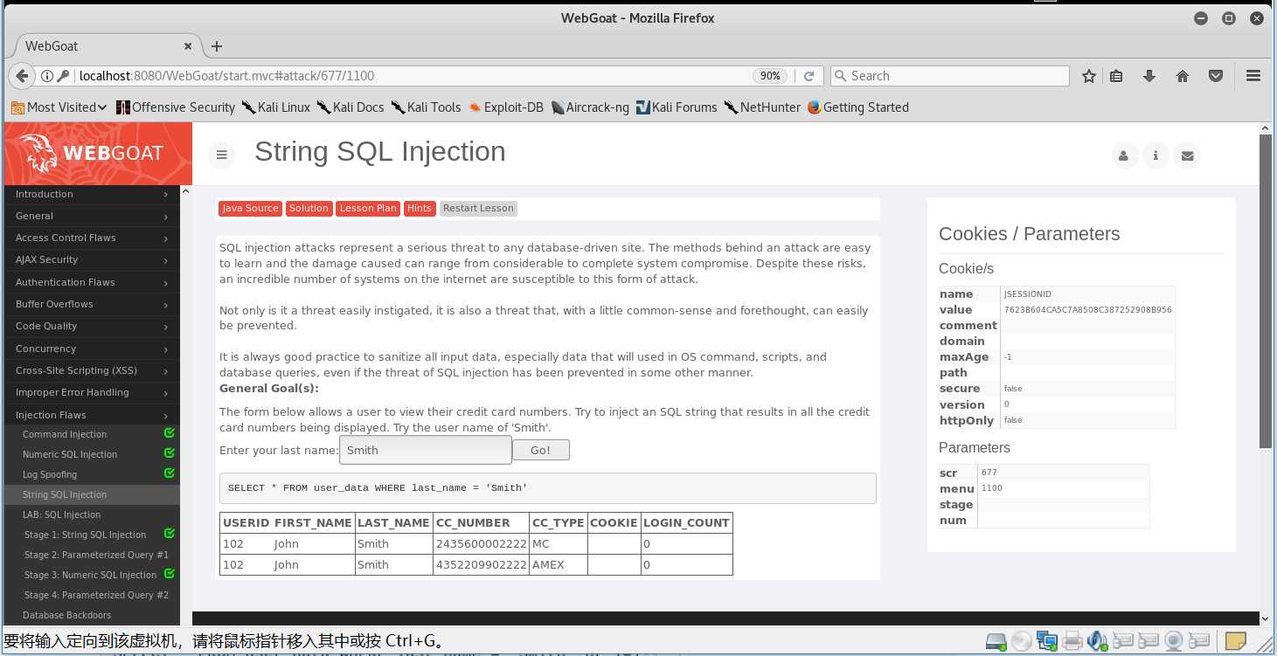Viewport: 1277px width, 656px height.
Task: Click the VMware sound card status icon
Action: pos(1099,642)
